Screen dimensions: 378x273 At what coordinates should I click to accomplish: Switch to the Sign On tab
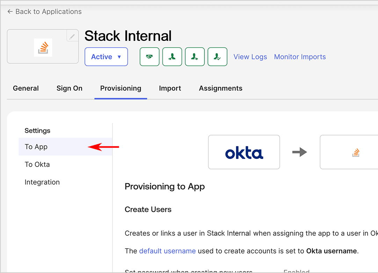click(70, 88)
